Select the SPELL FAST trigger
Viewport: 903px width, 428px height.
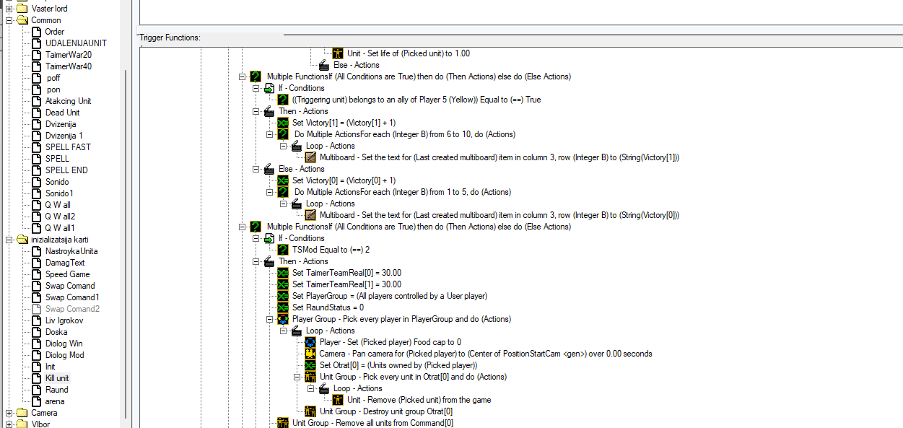(68, 147)
